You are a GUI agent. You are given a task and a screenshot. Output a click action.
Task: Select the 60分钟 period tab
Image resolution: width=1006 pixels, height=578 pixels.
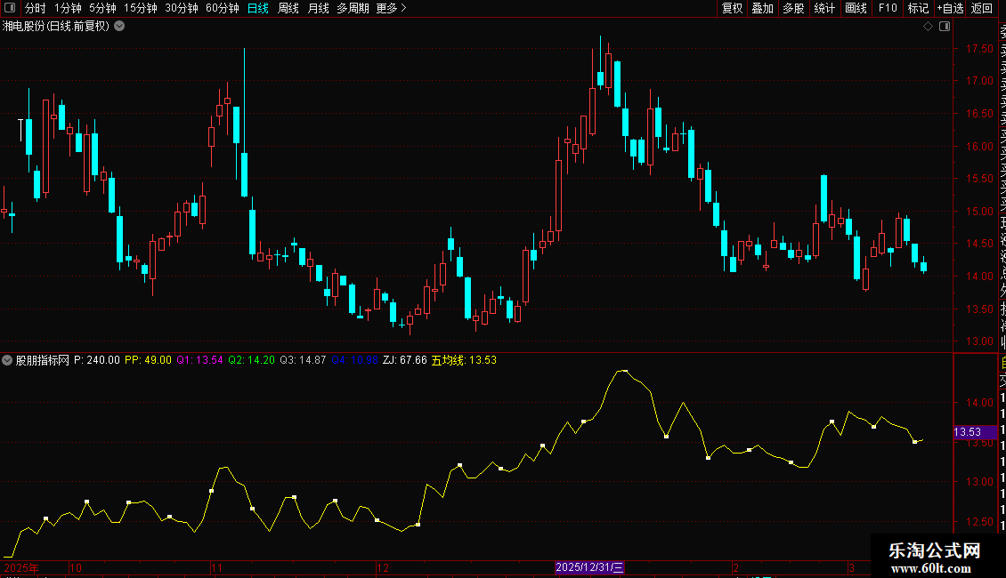[222, 8]
